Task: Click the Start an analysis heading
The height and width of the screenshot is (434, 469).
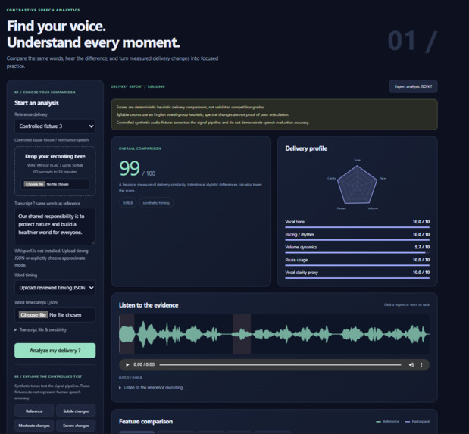Action: tap(36, 103)
